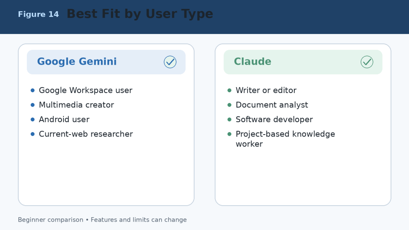This screenshot has height=230, width=409.
Task: Select the Google Gemini heading
Action: coord(77,61)
